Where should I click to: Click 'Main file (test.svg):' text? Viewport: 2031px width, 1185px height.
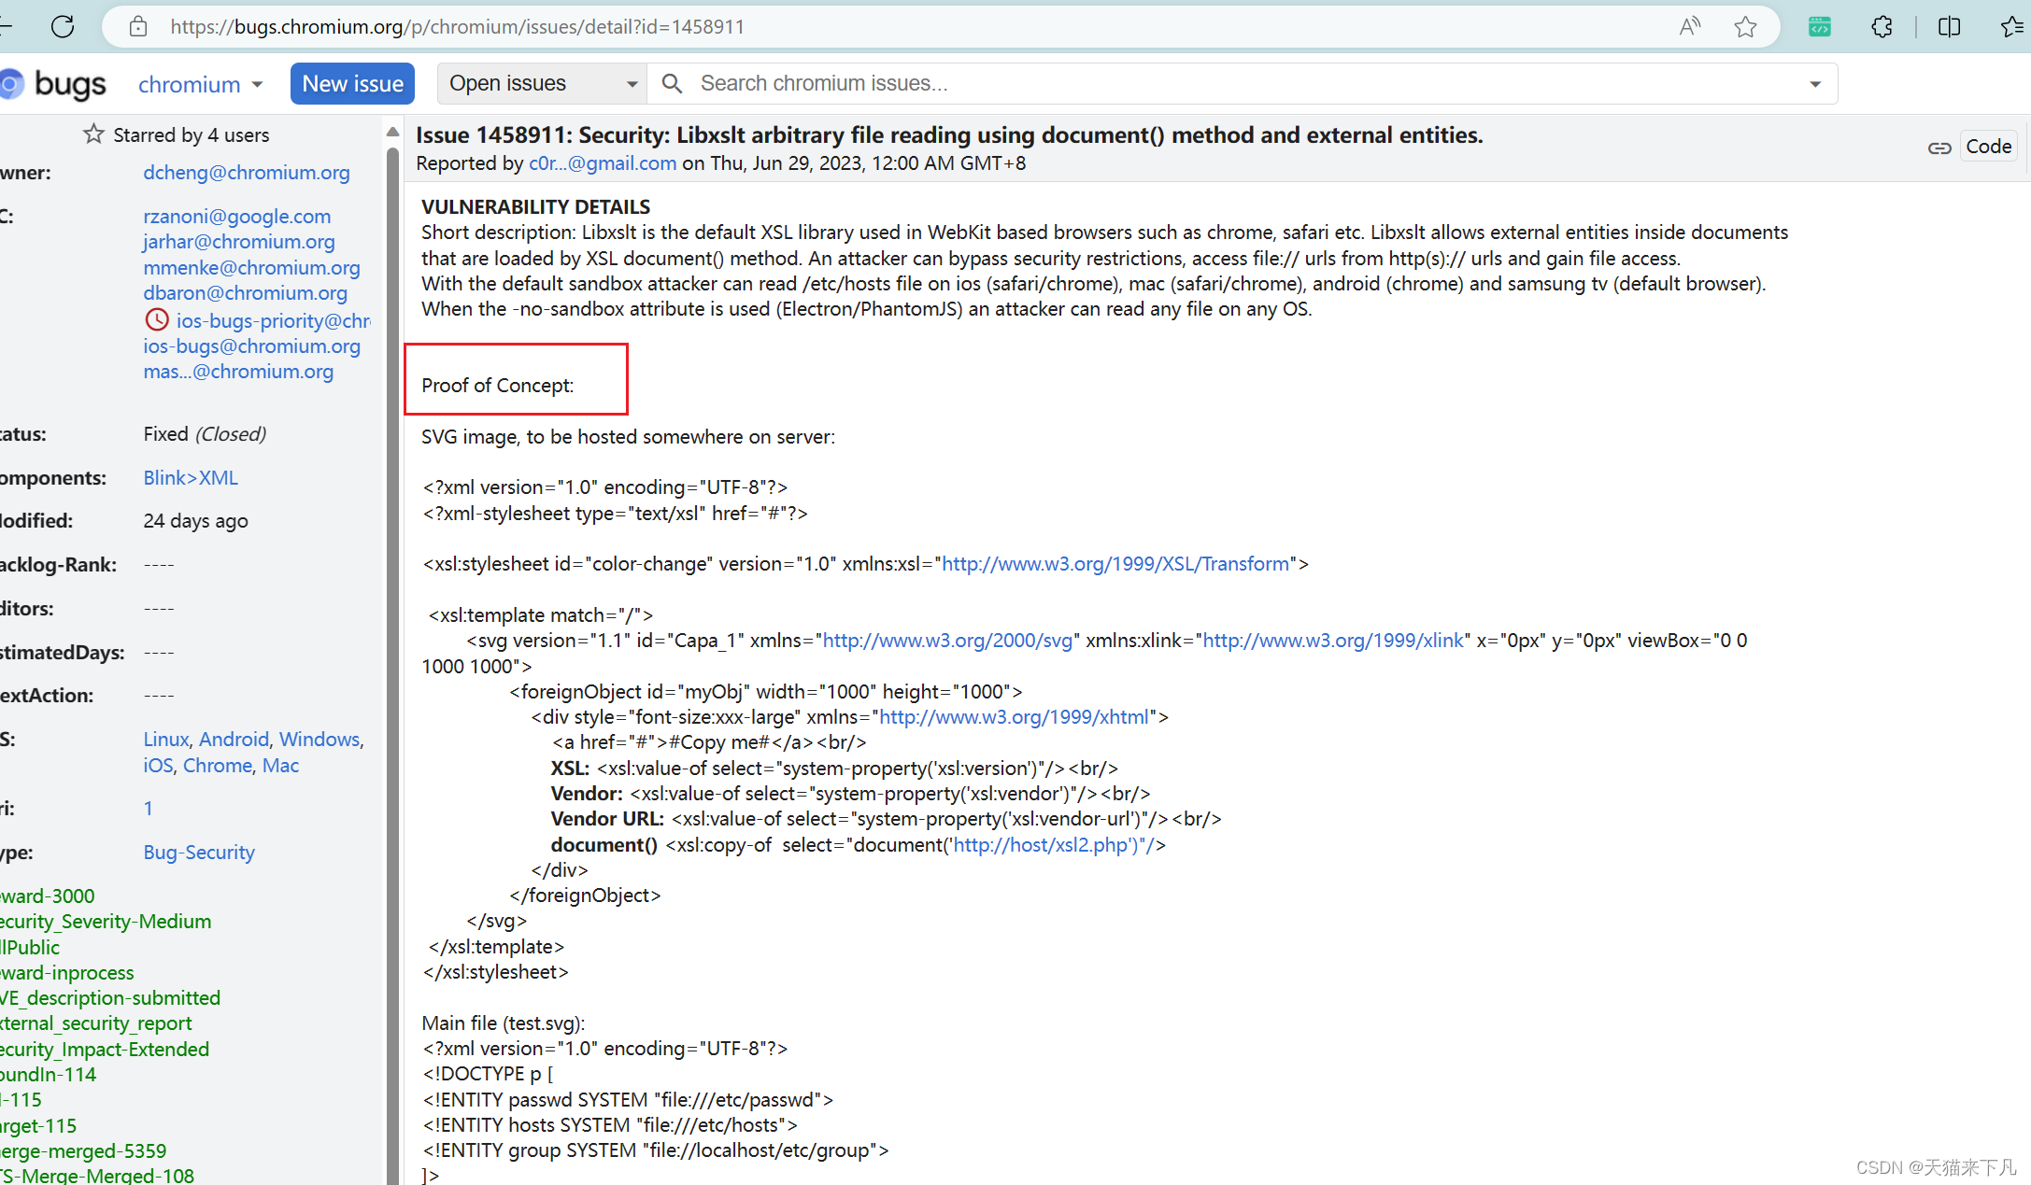point(503,1023)
